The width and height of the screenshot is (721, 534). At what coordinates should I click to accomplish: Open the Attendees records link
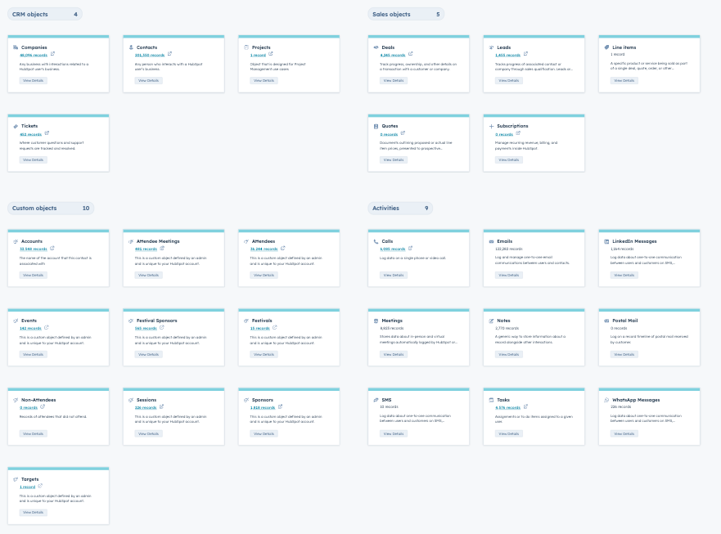(x=264, y=249)
